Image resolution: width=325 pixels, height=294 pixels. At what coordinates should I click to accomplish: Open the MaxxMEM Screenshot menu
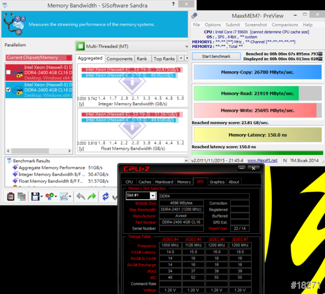click(x=256, y=25)
